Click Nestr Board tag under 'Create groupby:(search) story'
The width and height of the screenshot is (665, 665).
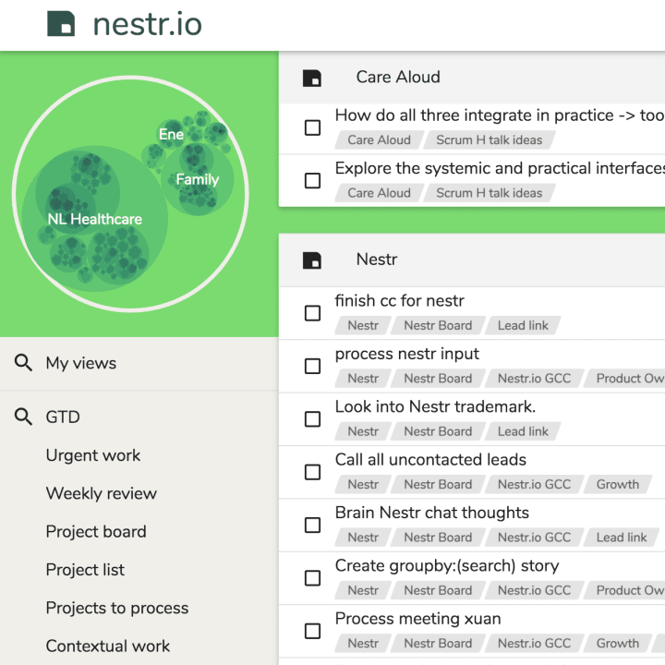(x=438, y=590)
